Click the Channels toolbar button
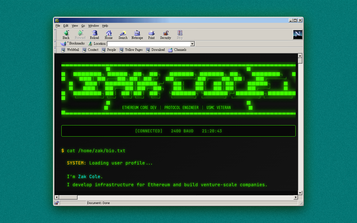This screenshot has width=357, height=223. pyautogui.click(x=177, y=50)
